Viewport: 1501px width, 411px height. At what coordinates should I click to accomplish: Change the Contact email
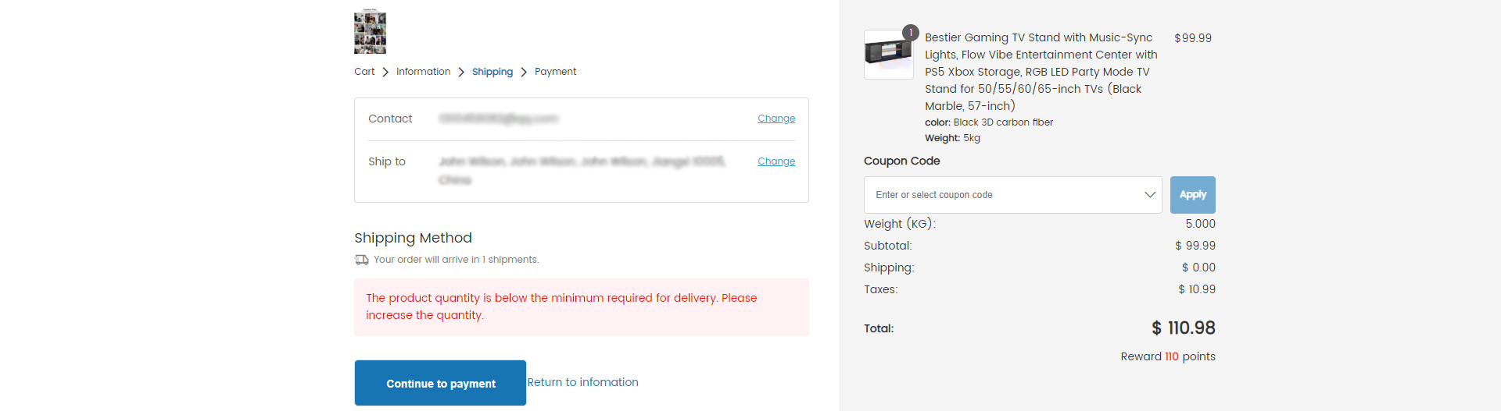(776, 119)
